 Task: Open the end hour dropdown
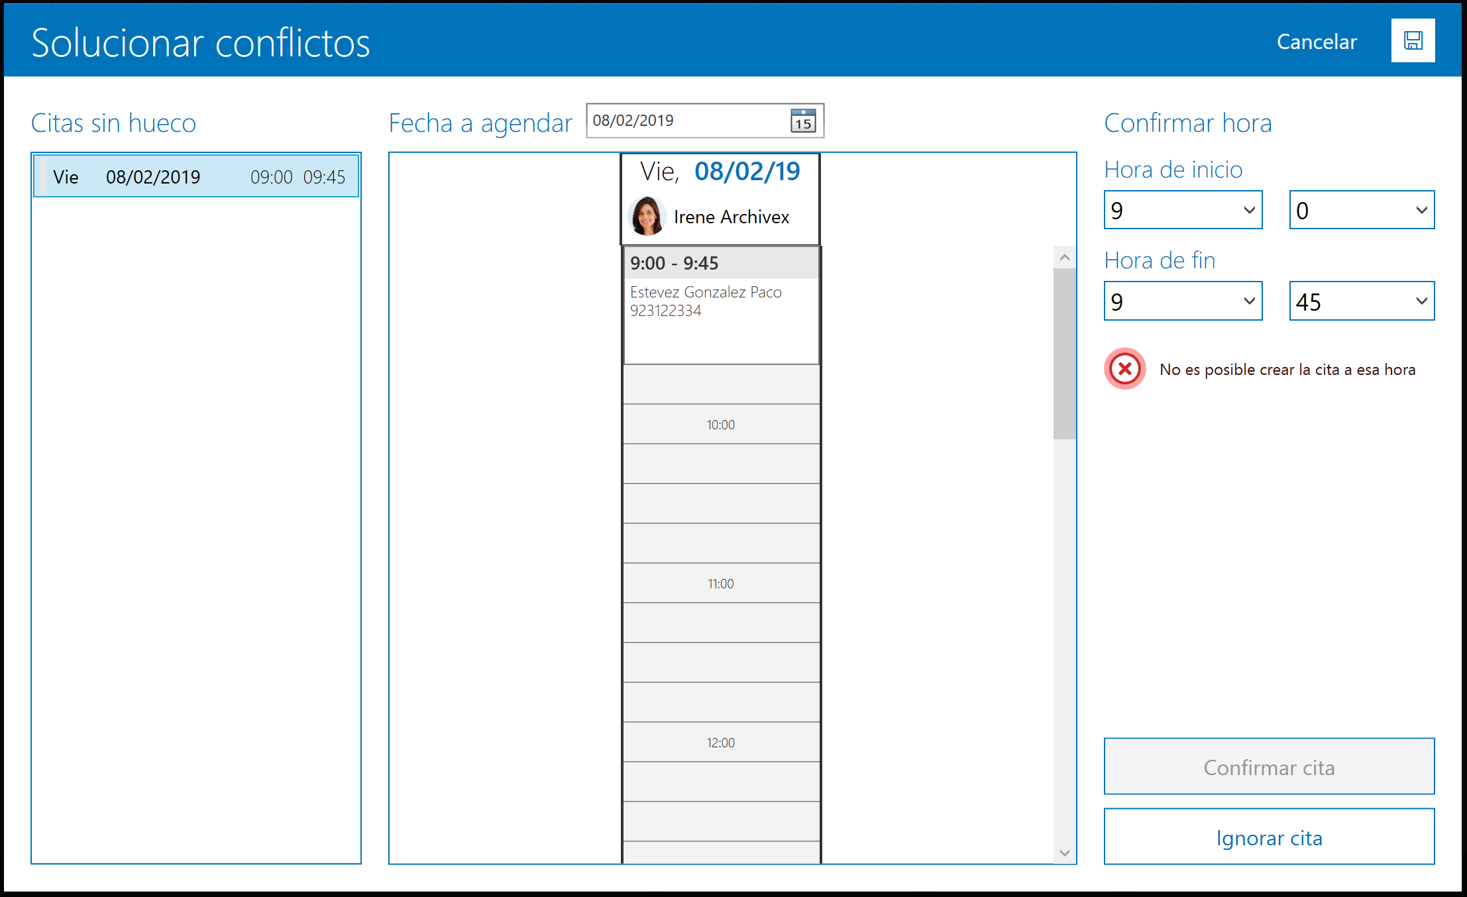(x=1183, y=301)
